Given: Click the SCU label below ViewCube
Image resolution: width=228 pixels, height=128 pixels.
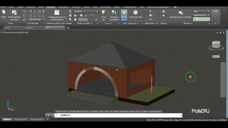Looking at the screenshot, I should pyautogui.click(x=216, y=57).
